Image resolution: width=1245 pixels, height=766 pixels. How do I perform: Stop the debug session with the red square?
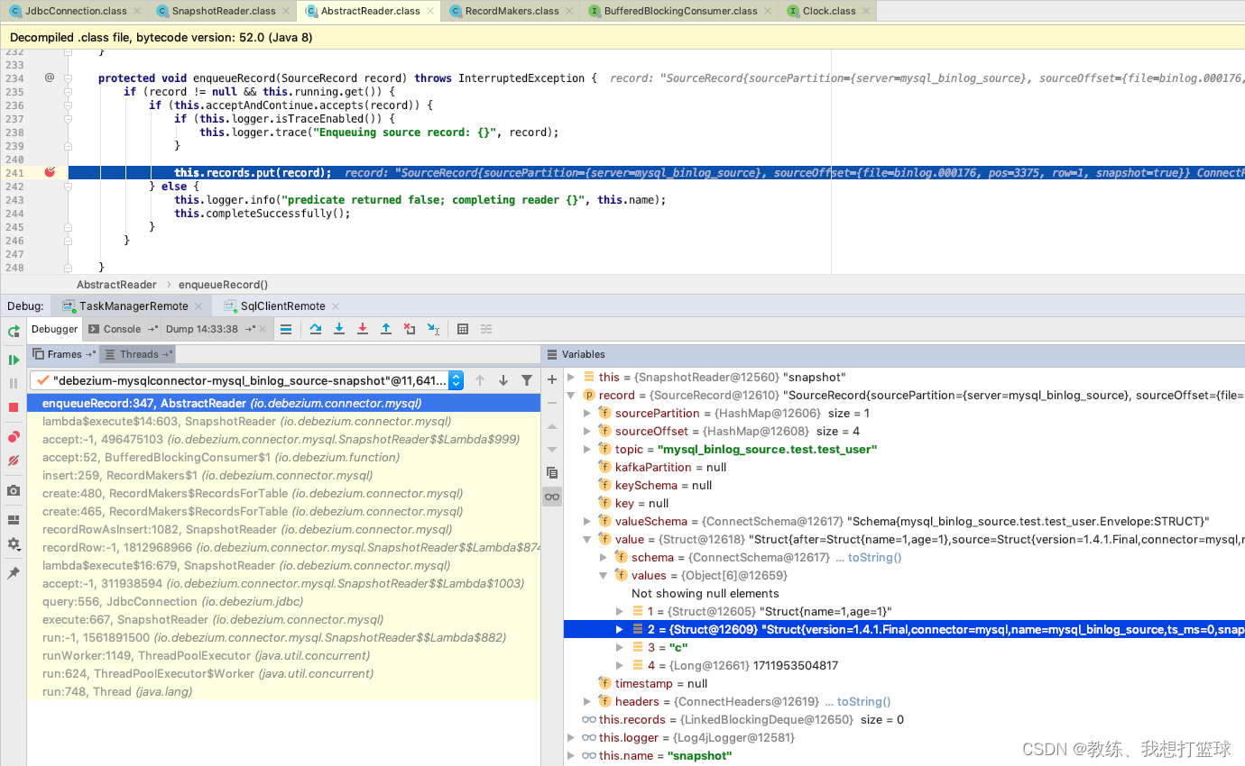coord(14,407)
